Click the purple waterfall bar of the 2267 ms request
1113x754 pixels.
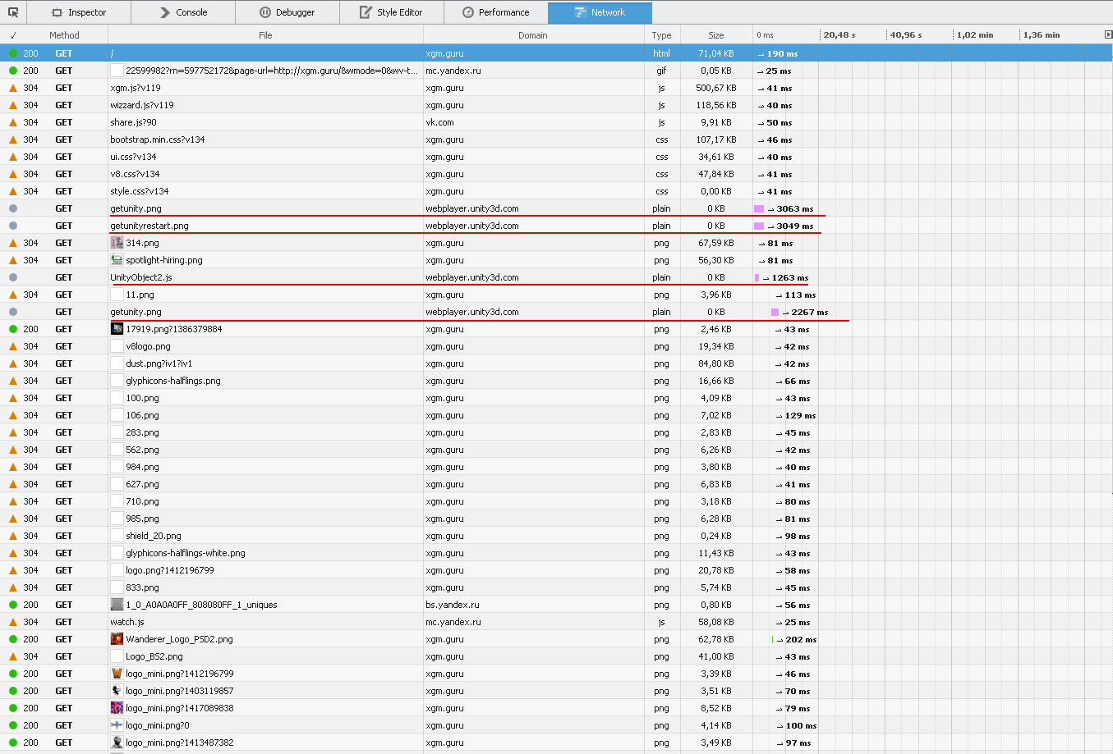pyautogui.click(x=775, y=312)
